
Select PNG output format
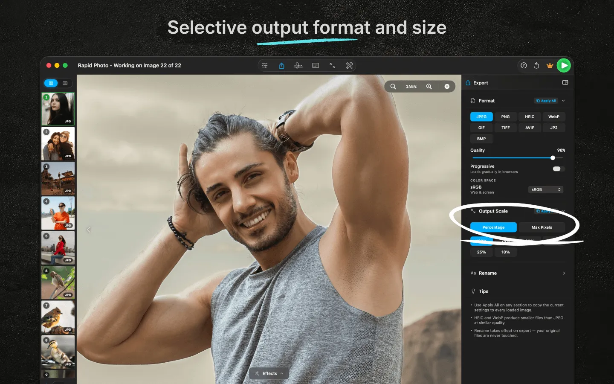coord(505,116)
